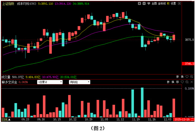Open the 1日累计 dropdown
The height and width of the screenshot is (134, 195).
tap(50, 82)
